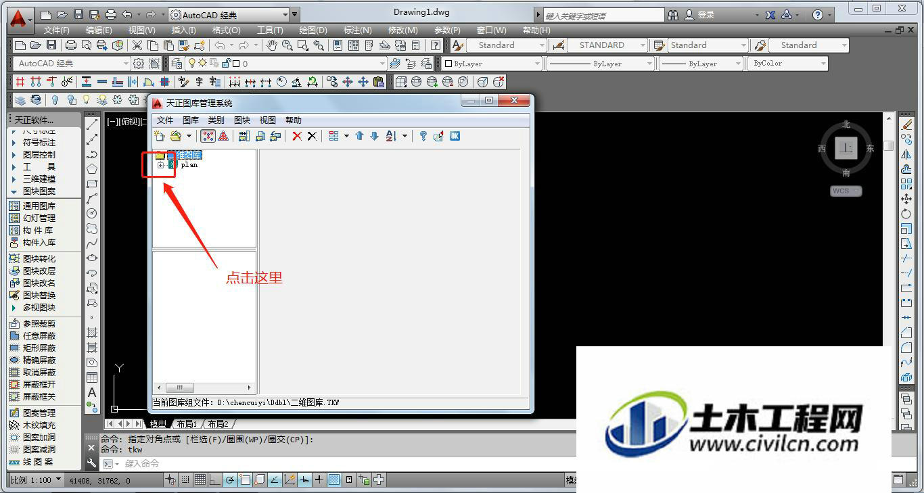Open the STANDARD dimension style dropdown
Screen dimensions: 924x493
tap(608, 45)
